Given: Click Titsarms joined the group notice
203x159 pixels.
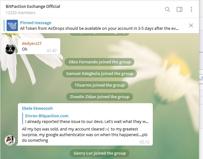Looking at the screenshot, I should click(99, 85).
